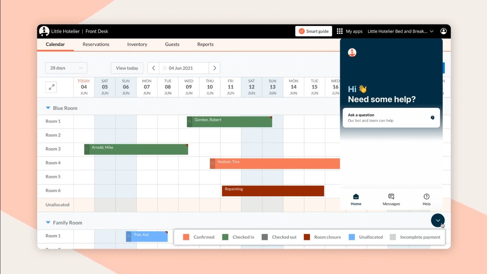
Task: Select the MON 14 JUN column header
Action: tap(293, 87)
